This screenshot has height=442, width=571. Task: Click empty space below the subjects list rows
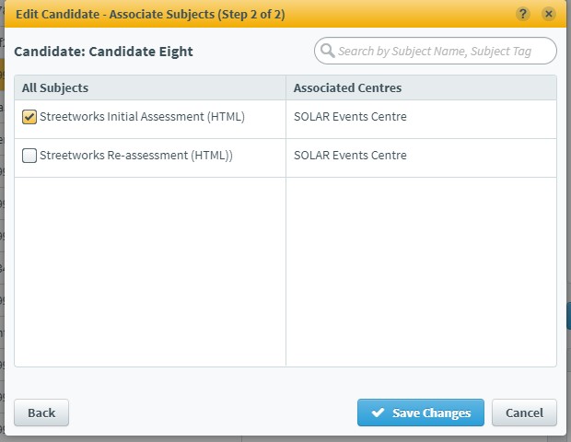pyautogui.click(x=150, y=272)
